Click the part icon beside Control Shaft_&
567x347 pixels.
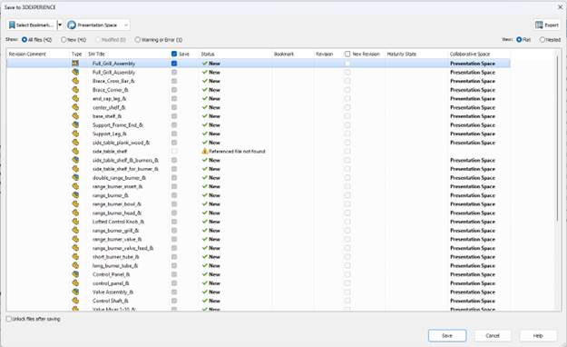point(75,301)
